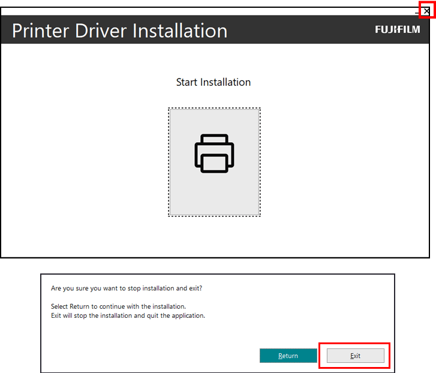Screen dimensions: 436x373
Task: Click the "Printer Driver Installation" title text
Action: 119,31
